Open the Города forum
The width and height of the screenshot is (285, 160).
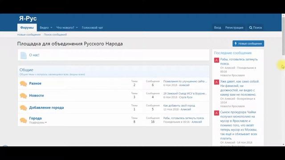[36, 118]
